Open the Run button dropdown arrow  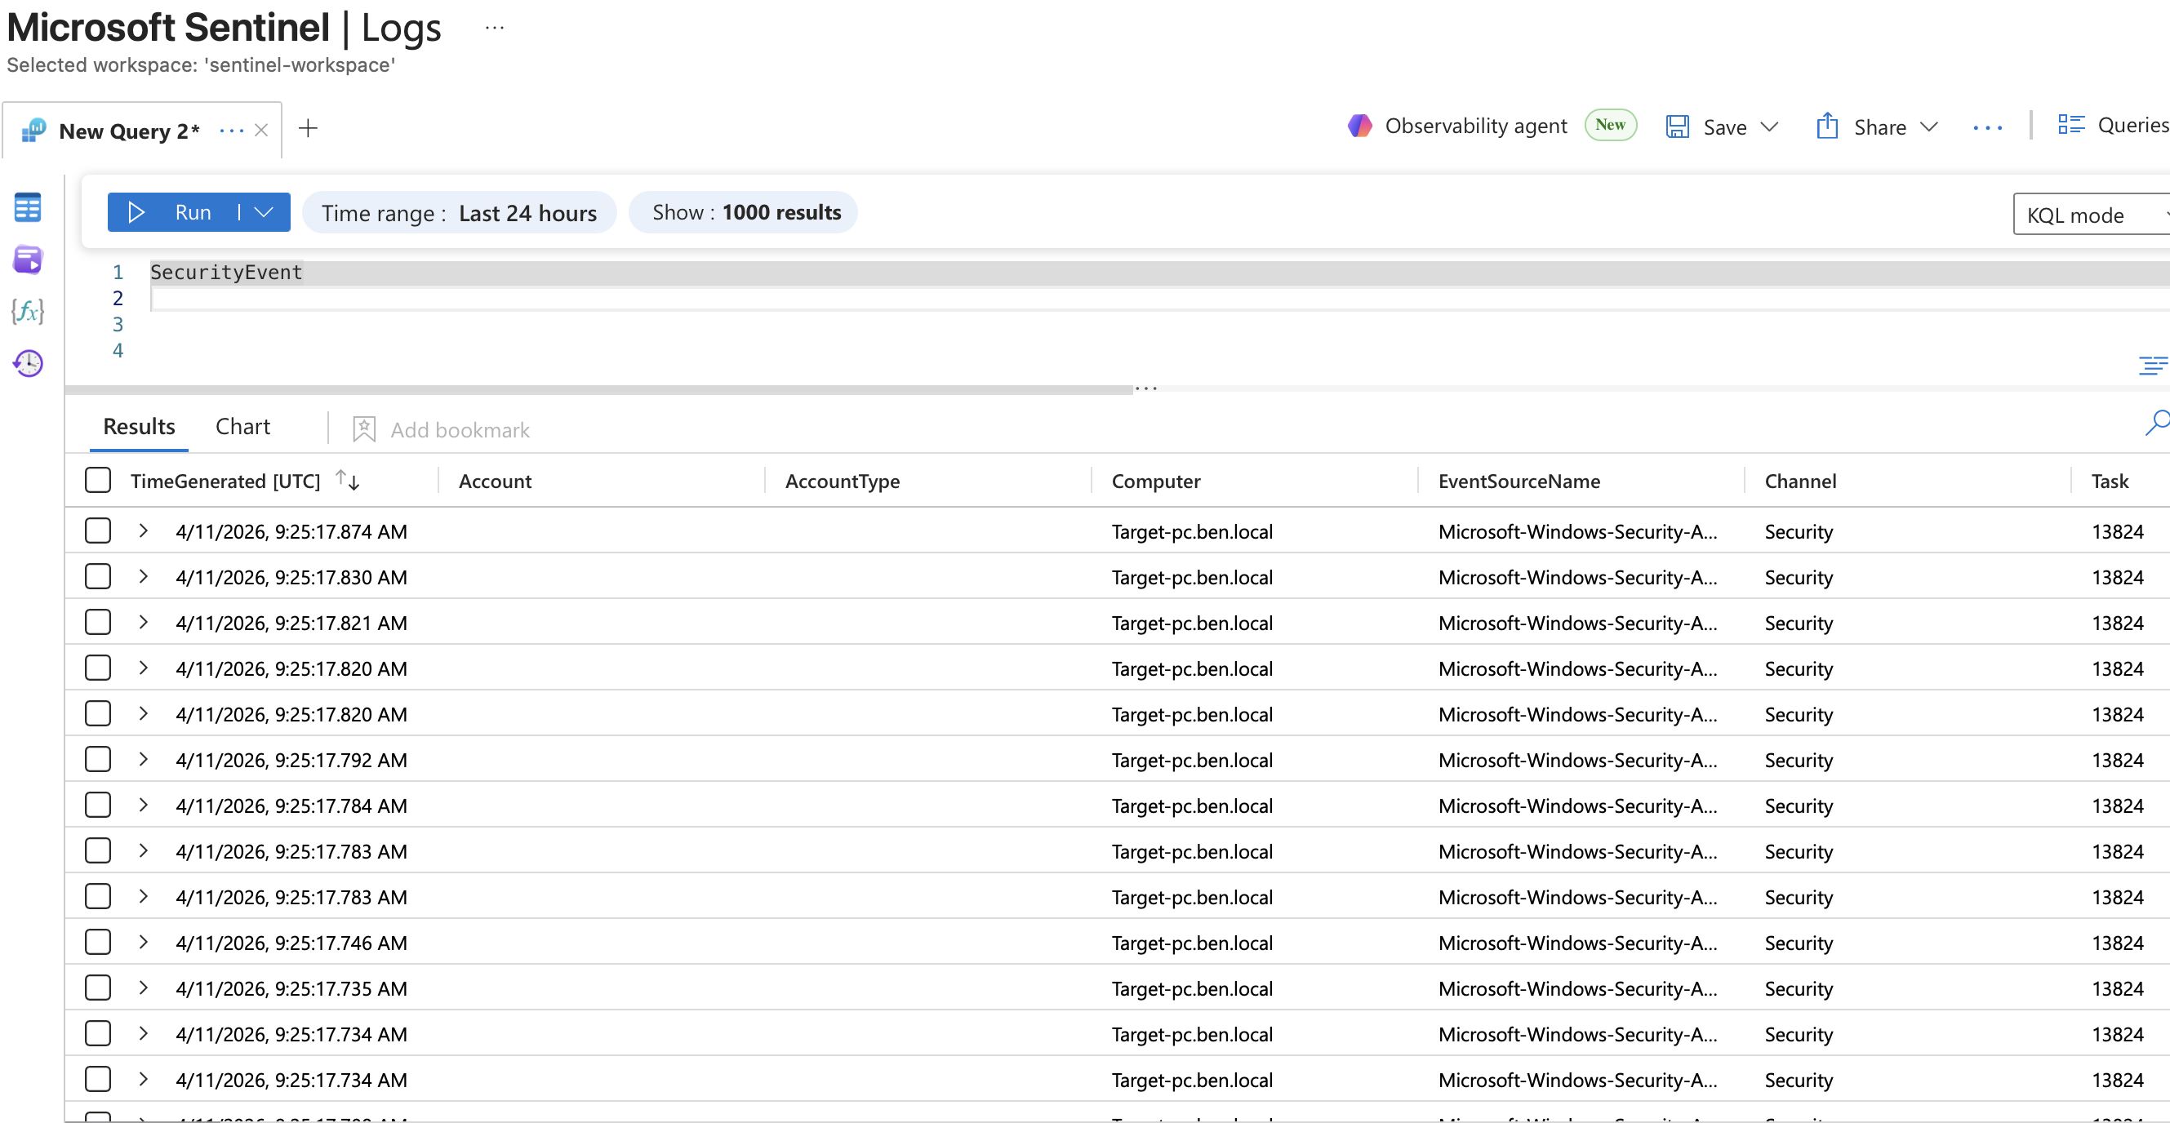265,212
